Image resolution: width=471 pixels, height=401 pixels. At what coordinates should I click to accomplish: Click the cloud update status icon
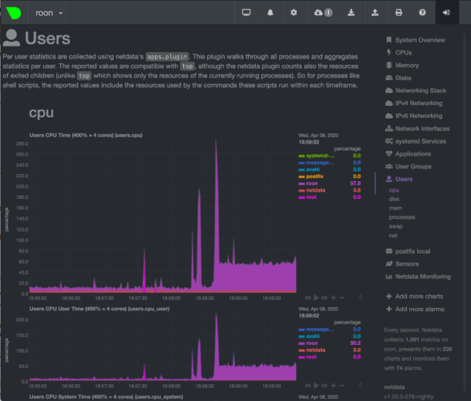pos(323,13)
